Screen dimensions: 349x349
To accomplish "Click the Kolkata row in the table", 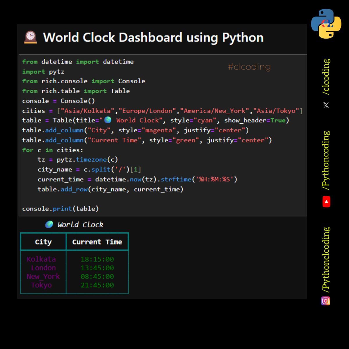I will pos(41,259).
